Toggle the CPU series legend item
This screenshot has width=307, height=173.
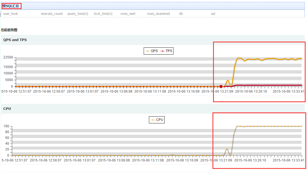[x=157, y=120]
